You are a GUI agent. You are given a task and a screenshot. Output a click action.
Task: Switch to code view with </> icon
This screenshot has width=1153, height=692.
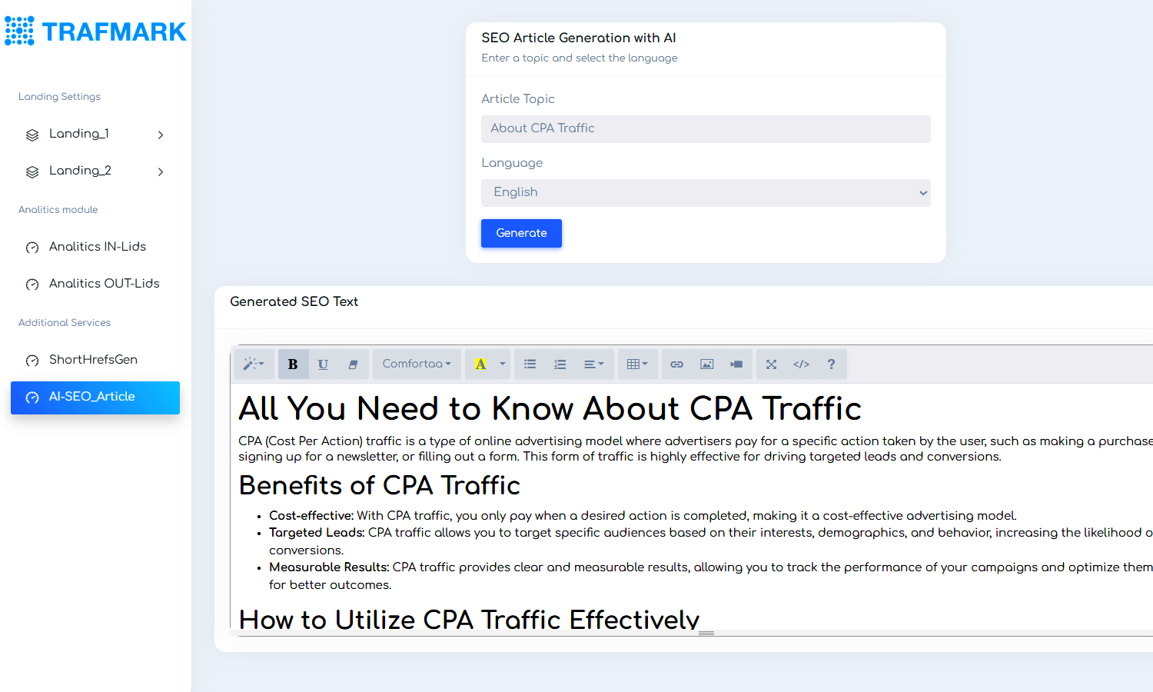point(801,364)
